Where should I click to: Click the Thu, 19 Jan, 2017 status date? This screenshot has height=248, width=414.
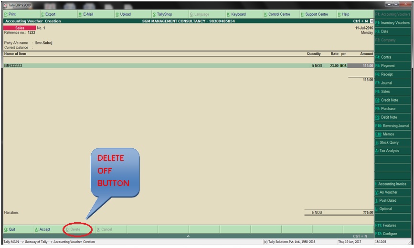[350, 242]
